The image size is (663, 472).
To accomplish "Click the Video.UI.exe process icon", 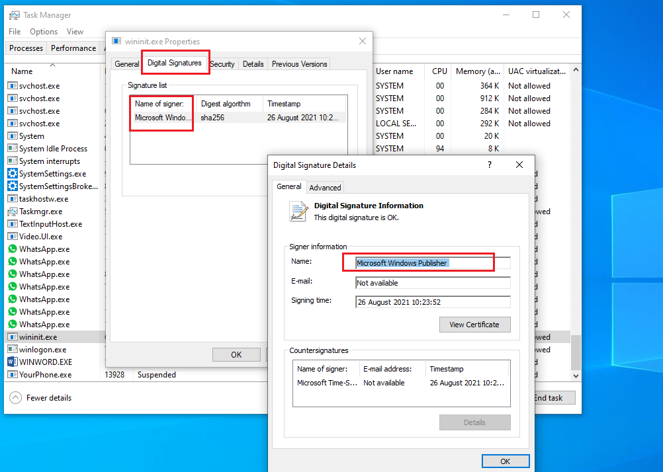I will point(13,237).
